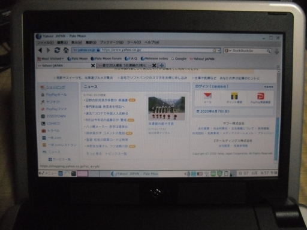This screenshot has width=307, height=230.
Task: Click the browser Back arrow button
Action: pyautogui.click(x=40, y=50)
